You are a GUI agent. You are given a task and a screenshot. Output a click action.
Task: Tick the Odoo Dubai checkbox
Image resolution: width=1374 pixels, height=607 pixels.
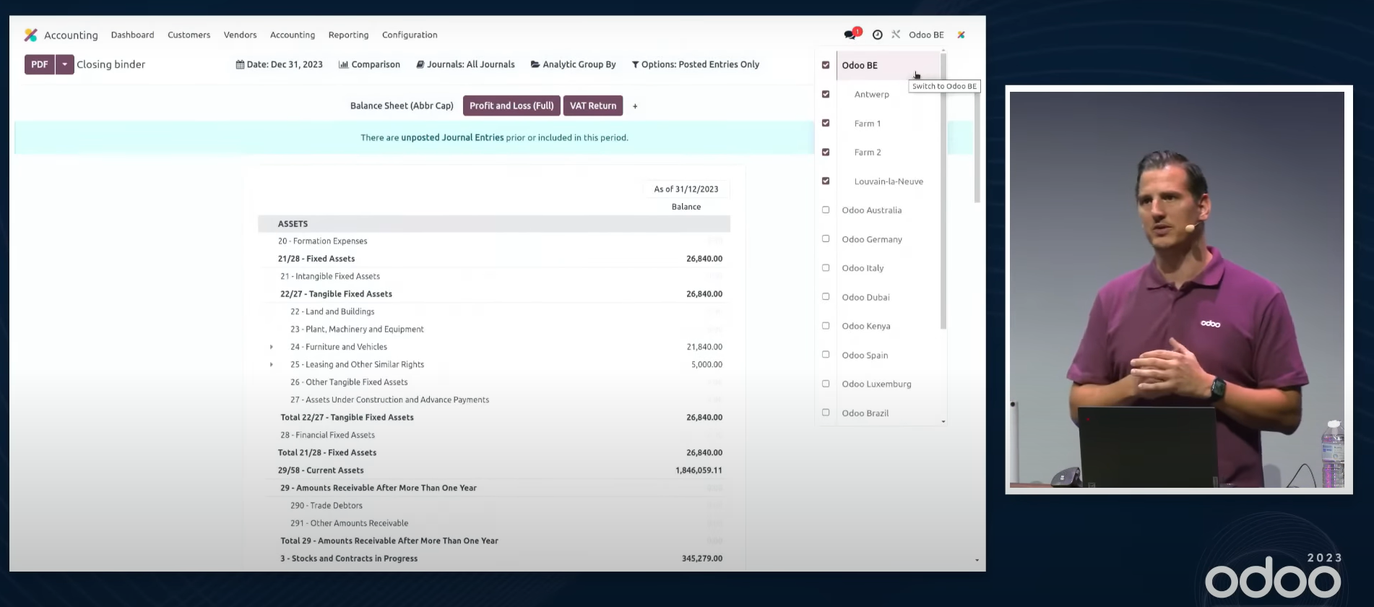(826, 296)
